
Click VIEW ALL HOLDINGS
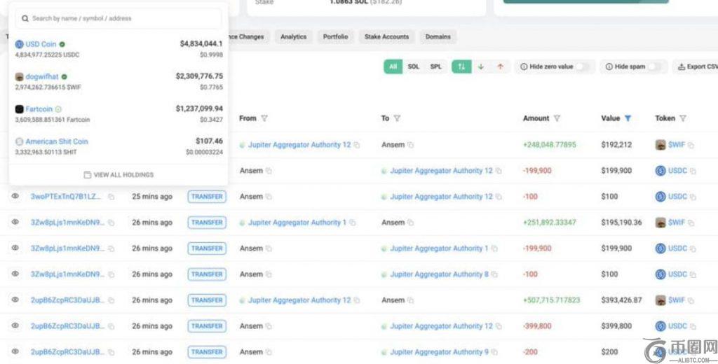point(118,174)
